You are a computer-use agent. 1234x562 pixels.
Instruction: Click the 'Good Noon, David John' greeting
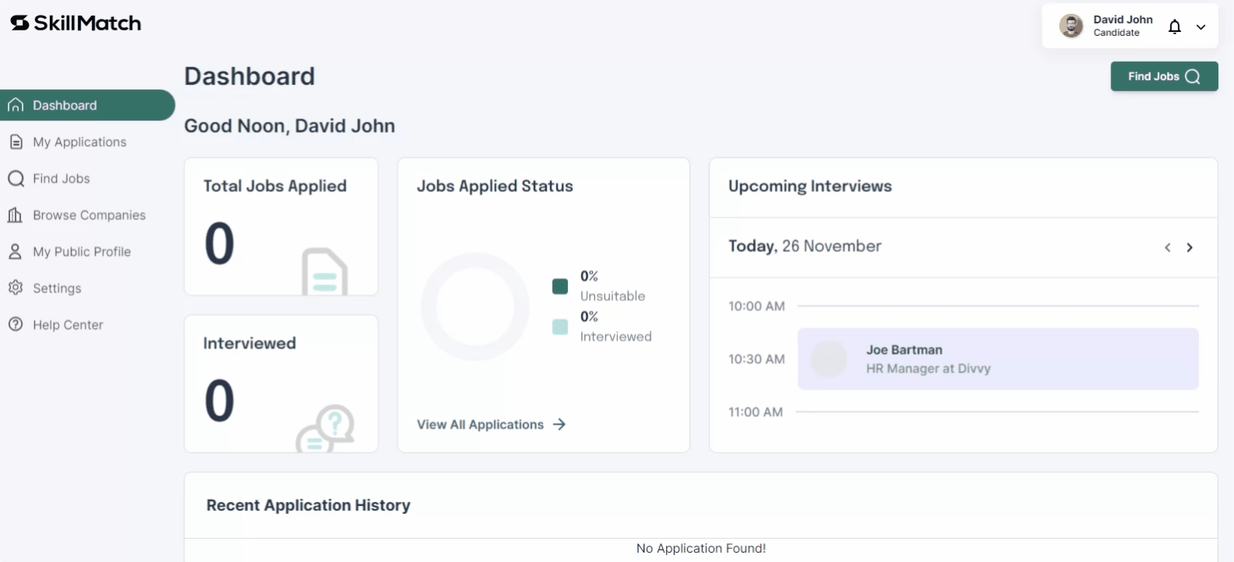[290, 125]
